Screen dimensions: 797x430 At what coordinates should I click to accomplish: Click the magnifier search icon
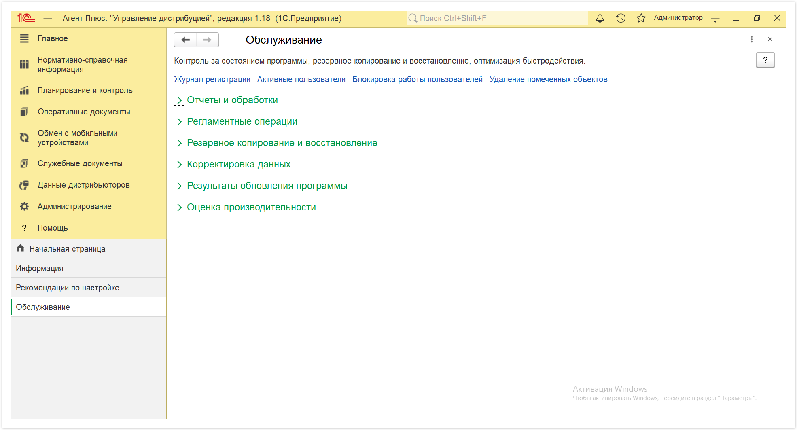(413, 18)
